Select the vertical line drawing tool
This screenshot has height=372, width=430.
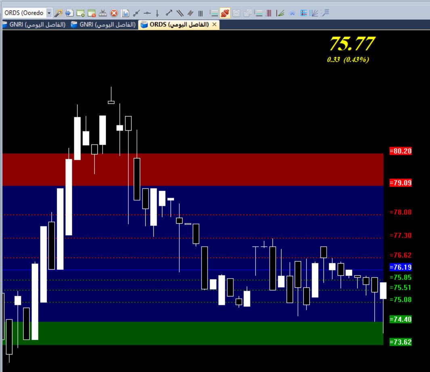click(157, 13)
